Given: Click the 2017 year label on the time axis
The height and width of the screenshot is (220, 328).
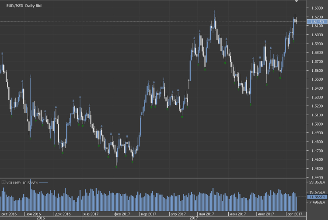Looking at the screenshot, I should pyautogui.click(x=194, y=218).
